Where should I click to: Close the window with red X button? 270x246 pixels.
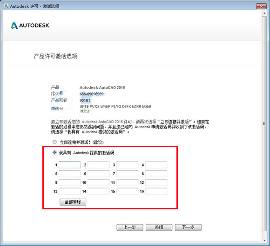pyautogui.click(x=261, y=6)
